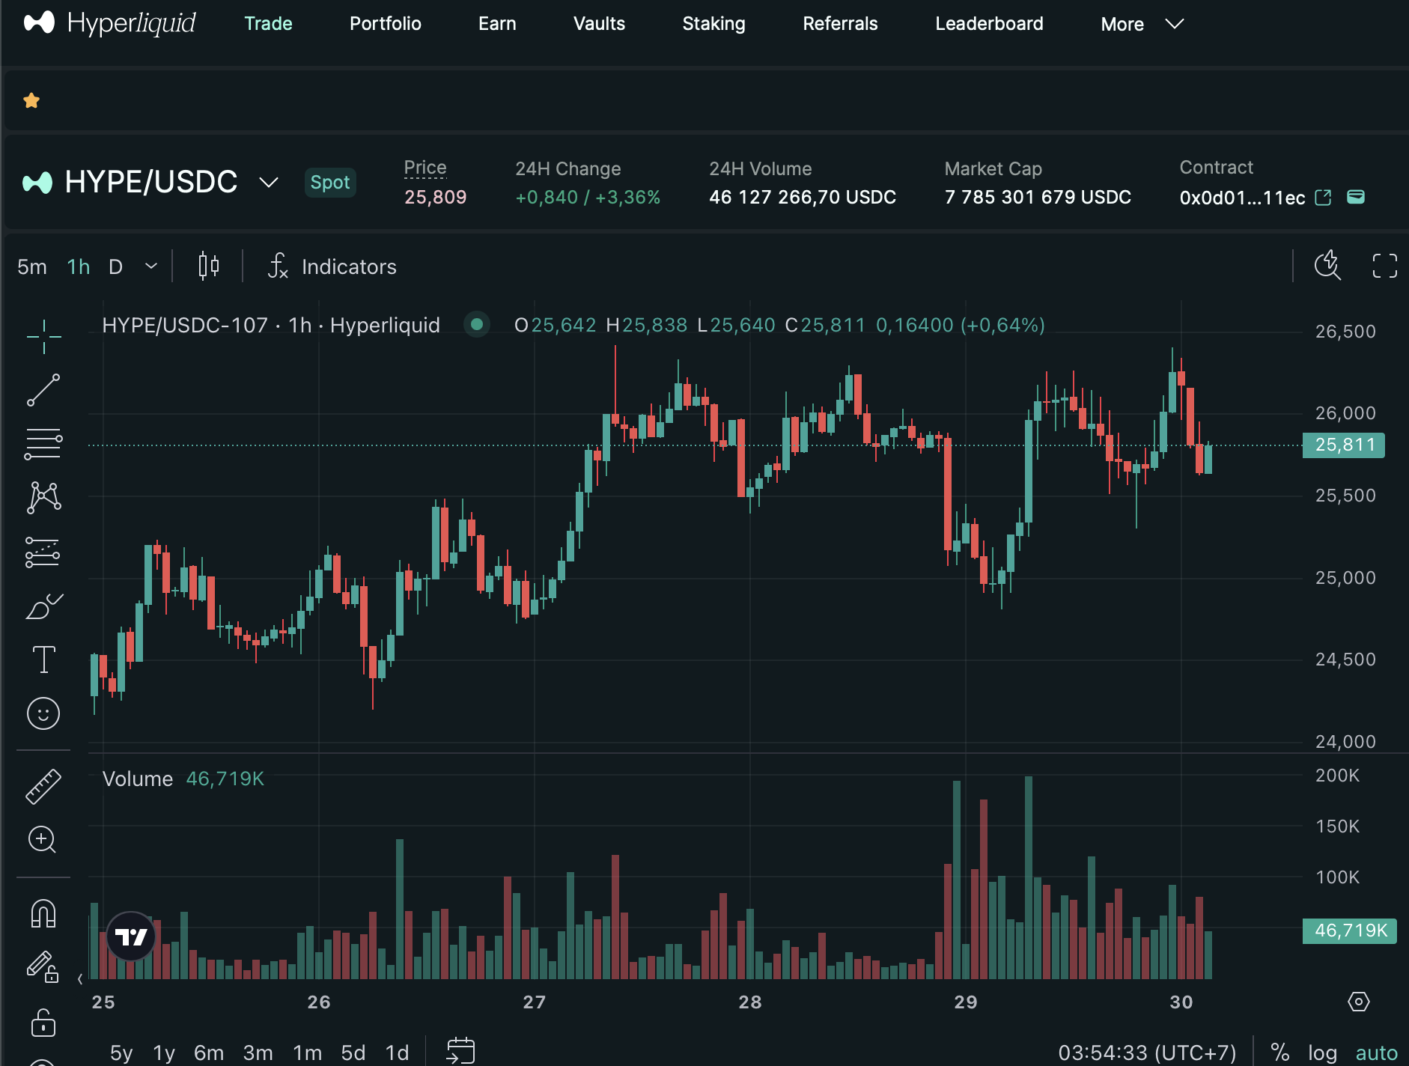Select the crosshair cursor tool
This screenshot has width=1409, height=1066.
click(43, 336)
